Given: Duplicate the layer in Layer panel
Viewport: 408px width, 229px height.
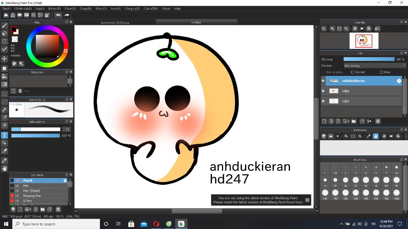Looking at the screenshot, I should tap(362, 121).
